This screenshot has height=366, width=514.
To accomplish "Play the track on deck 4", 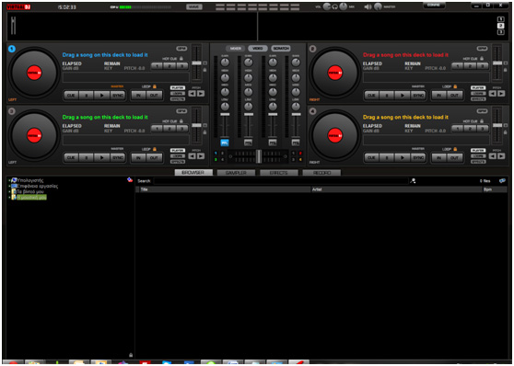I will tap(403, 158).
